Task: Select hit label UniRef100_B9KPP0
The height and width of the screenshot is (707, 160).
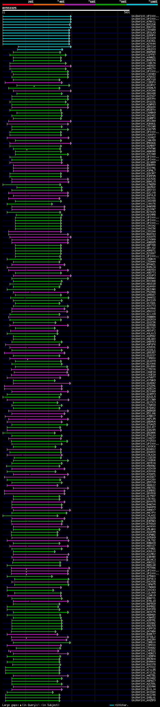Action: [143, 165]
